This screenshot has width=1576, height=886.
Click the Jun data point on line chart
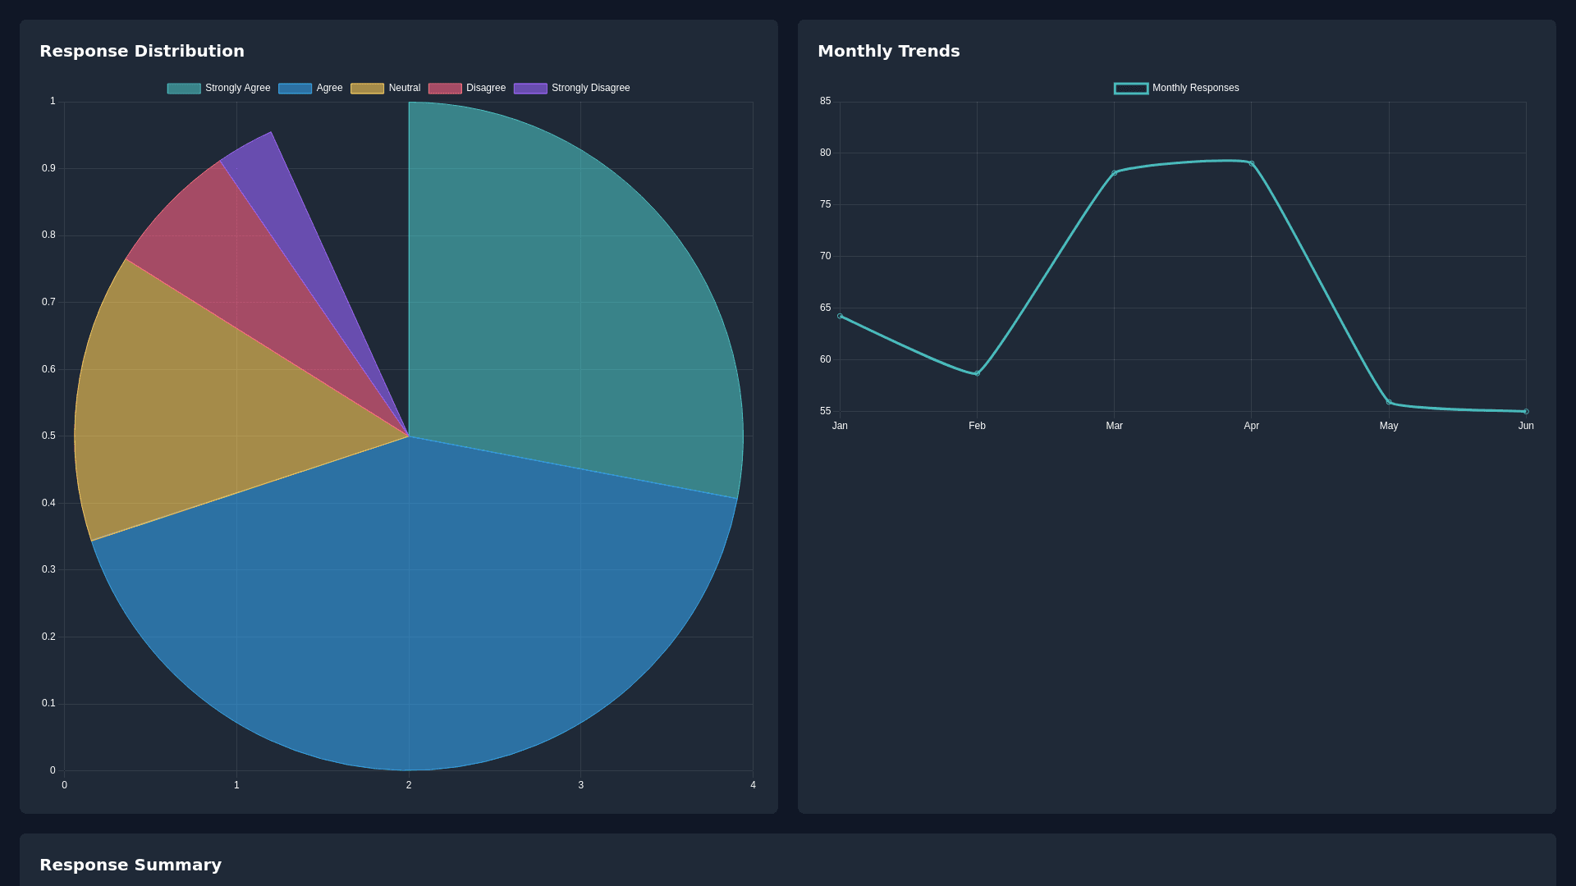[1526, 412]
